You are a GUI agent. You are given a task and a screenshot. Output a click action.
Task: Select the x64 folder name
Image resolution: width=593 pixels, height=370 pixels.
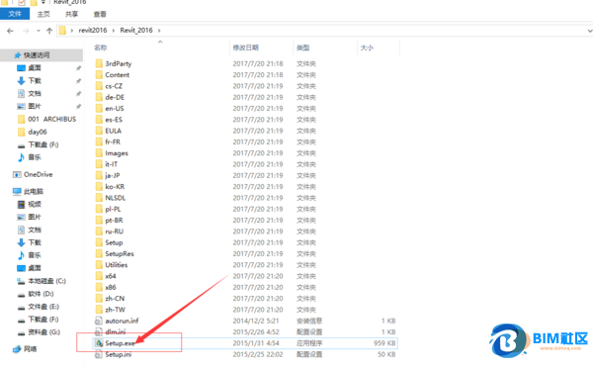click(111, 276)
